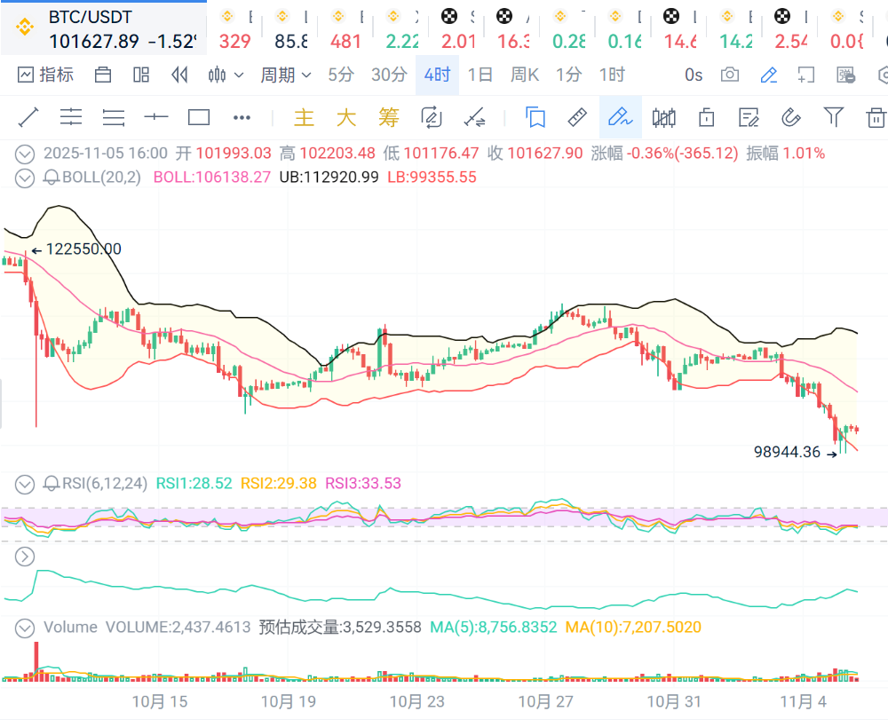The width and height of the screenshot is (888, 727).
Task: Toggle the RSI indicator alert bell
Action: [52, 484]
